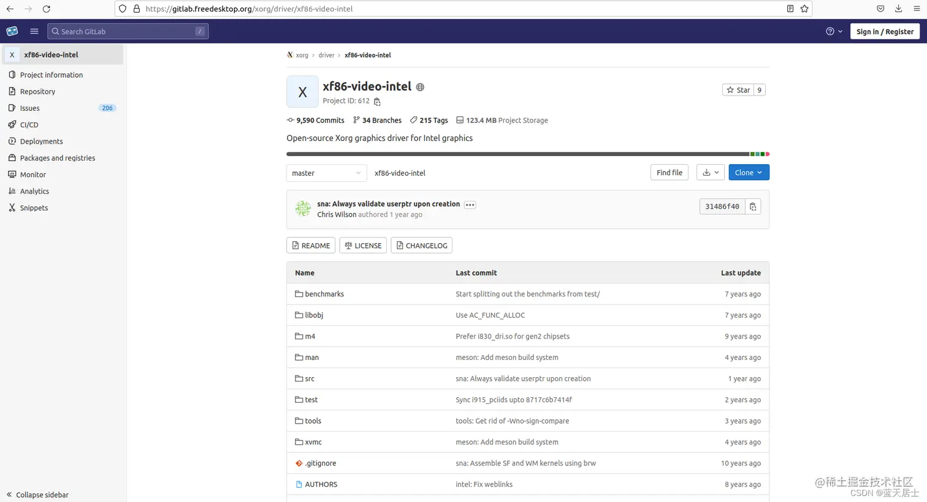
Task: Open the Pocket save icon
Action: pyautogui.click(x=880, y=9)
